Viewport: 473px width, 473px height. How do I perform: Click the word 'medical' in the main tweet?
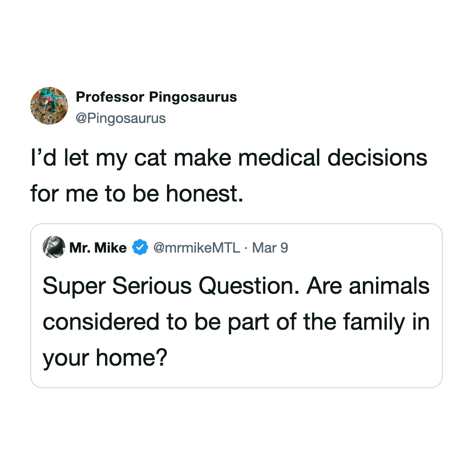(x=282, y=158)
